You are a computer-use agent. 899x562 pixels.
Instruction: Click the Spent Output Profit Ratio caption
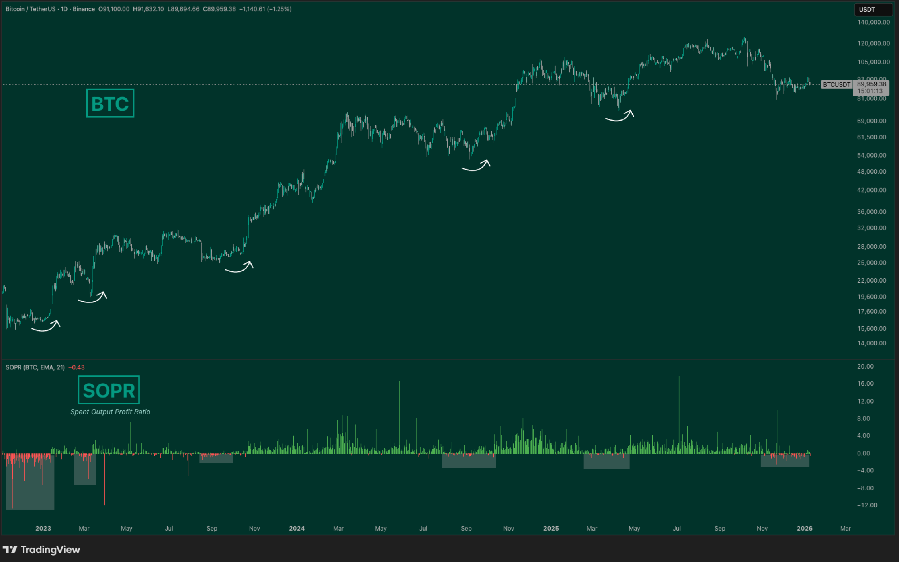tap(110, 412)
